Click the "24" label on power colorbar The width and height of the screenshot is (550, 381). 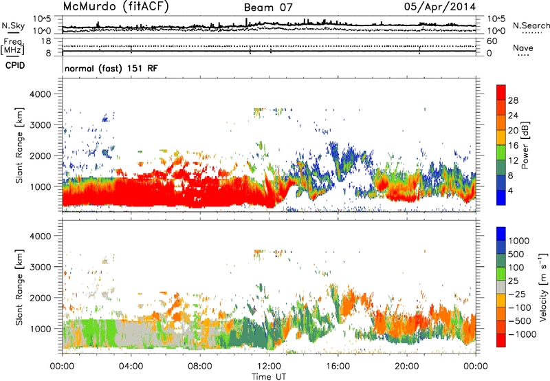(x=513, y=116)
